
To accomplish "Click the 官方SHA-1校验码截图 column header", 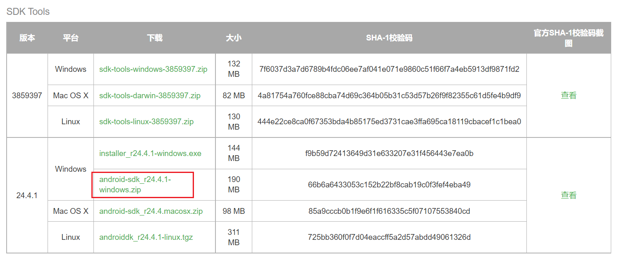I will [x=569, y=38].
